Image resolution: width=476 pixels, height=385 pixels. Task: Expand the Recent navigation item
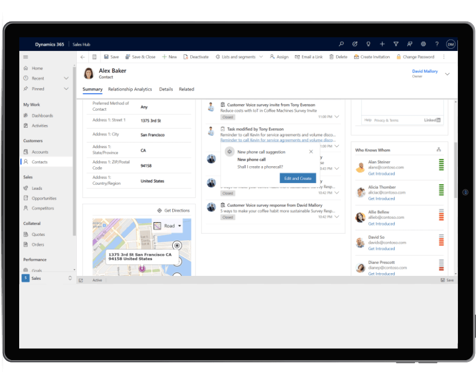66,78
